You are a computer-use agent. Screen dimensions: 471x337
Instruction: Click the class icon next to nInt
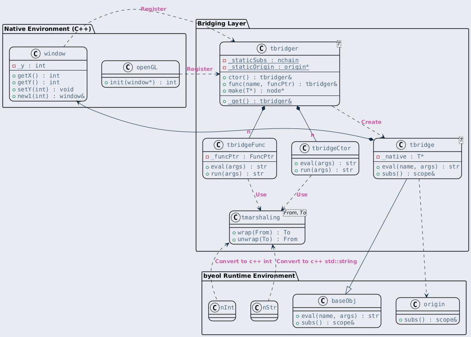pos(215,307)
